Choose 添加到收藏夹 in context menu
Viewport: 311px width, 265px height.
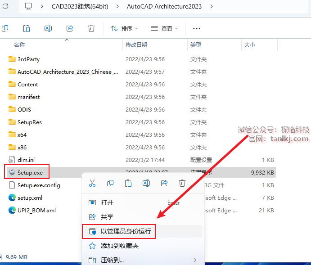(x=143, y=246)
